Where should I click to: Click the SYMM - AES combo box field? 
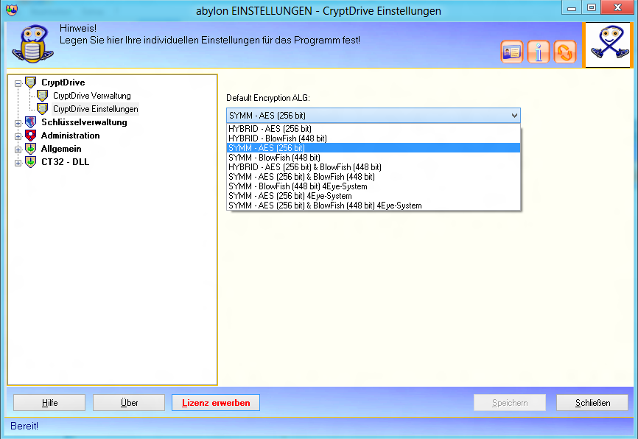(x=373, y=116)
